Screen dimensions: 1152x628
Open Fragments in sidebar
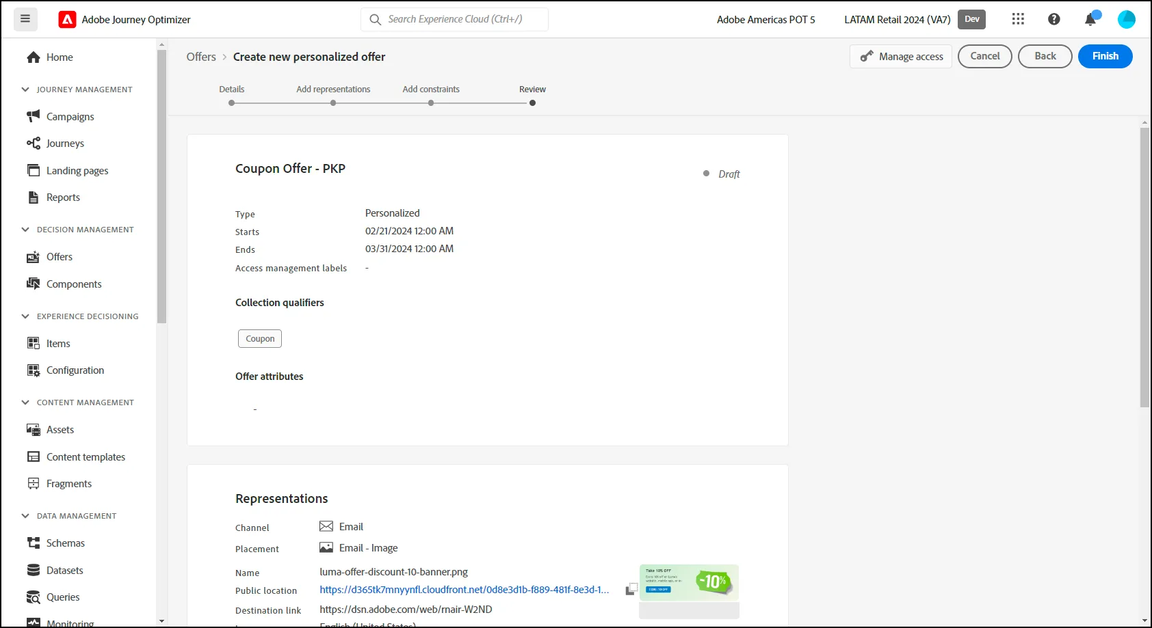click(69, 484)
